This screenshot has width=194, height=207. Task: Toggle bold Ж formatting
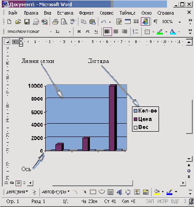[x=79, y=31]
